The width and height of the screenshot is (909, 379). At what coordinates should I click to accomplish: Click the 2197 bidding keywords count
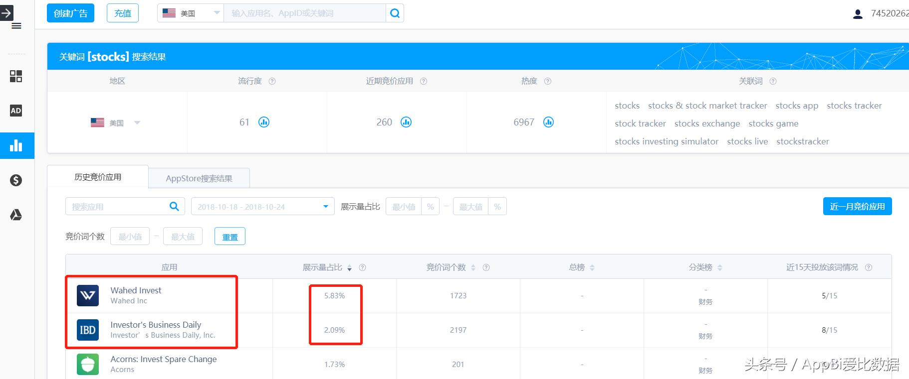click(x=458, y=330)
